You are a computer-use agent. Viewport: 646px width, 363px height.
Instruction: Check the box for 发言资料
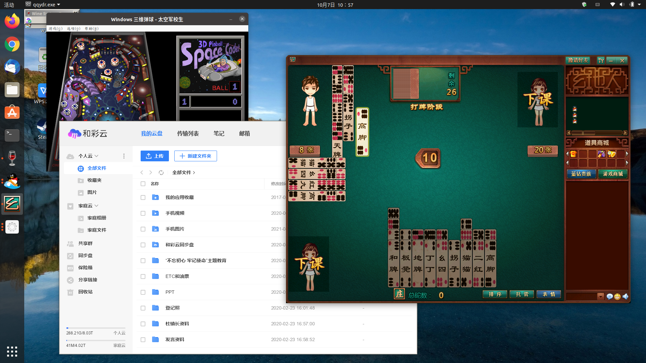coord(143,340)
